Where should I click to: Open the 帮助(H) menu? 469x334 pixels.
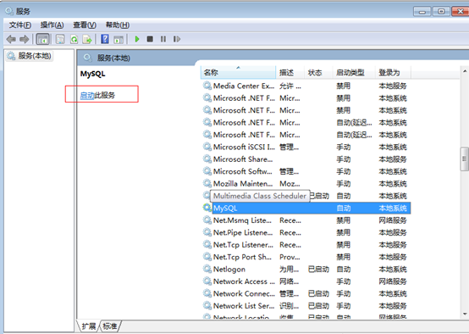click(x=118, y=25)
